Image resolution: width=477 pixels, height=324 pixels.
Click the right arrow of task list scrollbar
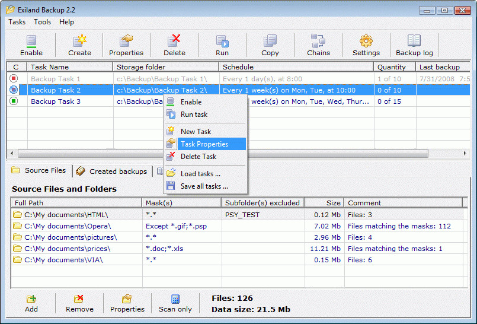[x=465, y=153]
